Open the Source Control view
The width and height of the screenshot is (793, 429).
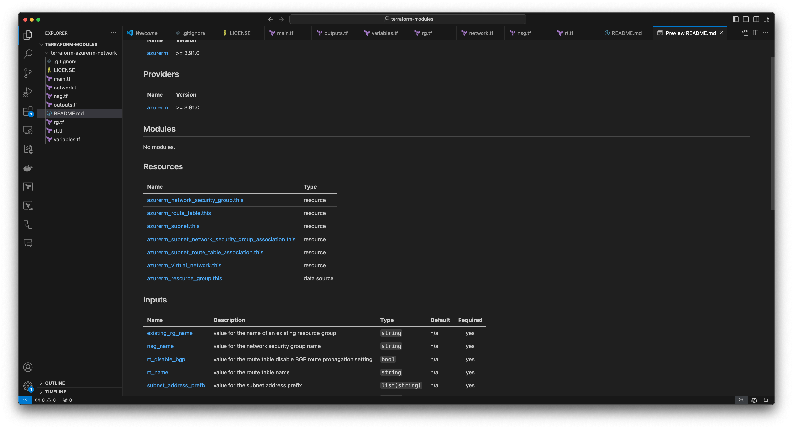tap(28, 73)
